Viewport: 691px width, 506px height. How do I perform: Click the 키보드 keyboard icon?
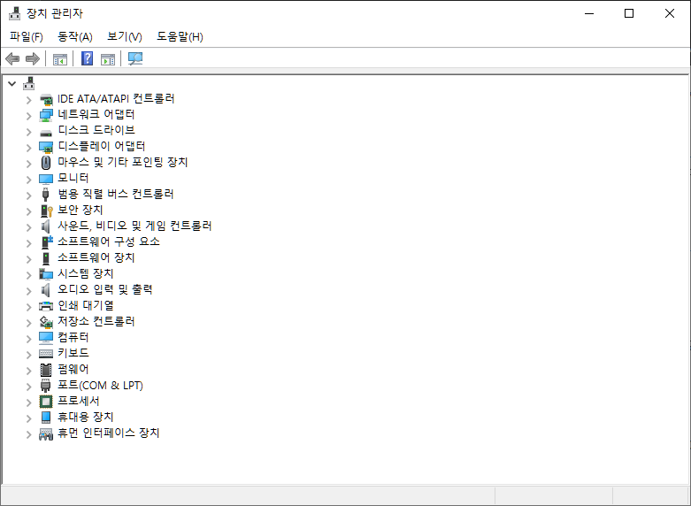(46, 354)
